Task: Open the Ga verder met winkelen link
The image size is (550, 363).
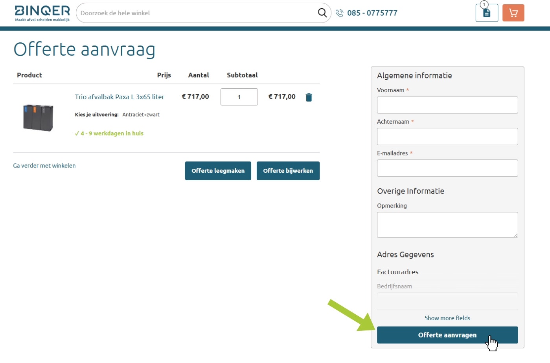Action: pyautogui.click(x=44, y=165)
